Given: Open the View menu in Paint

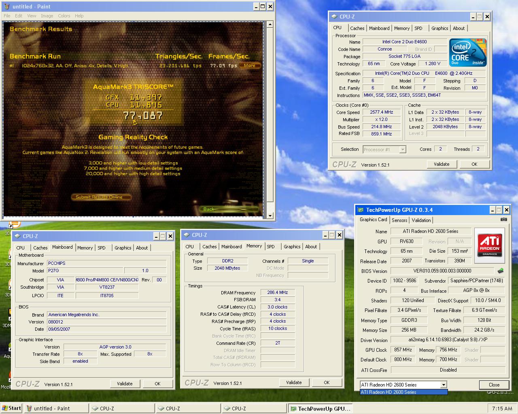Looking at the screenshot, I should (32, 16).
